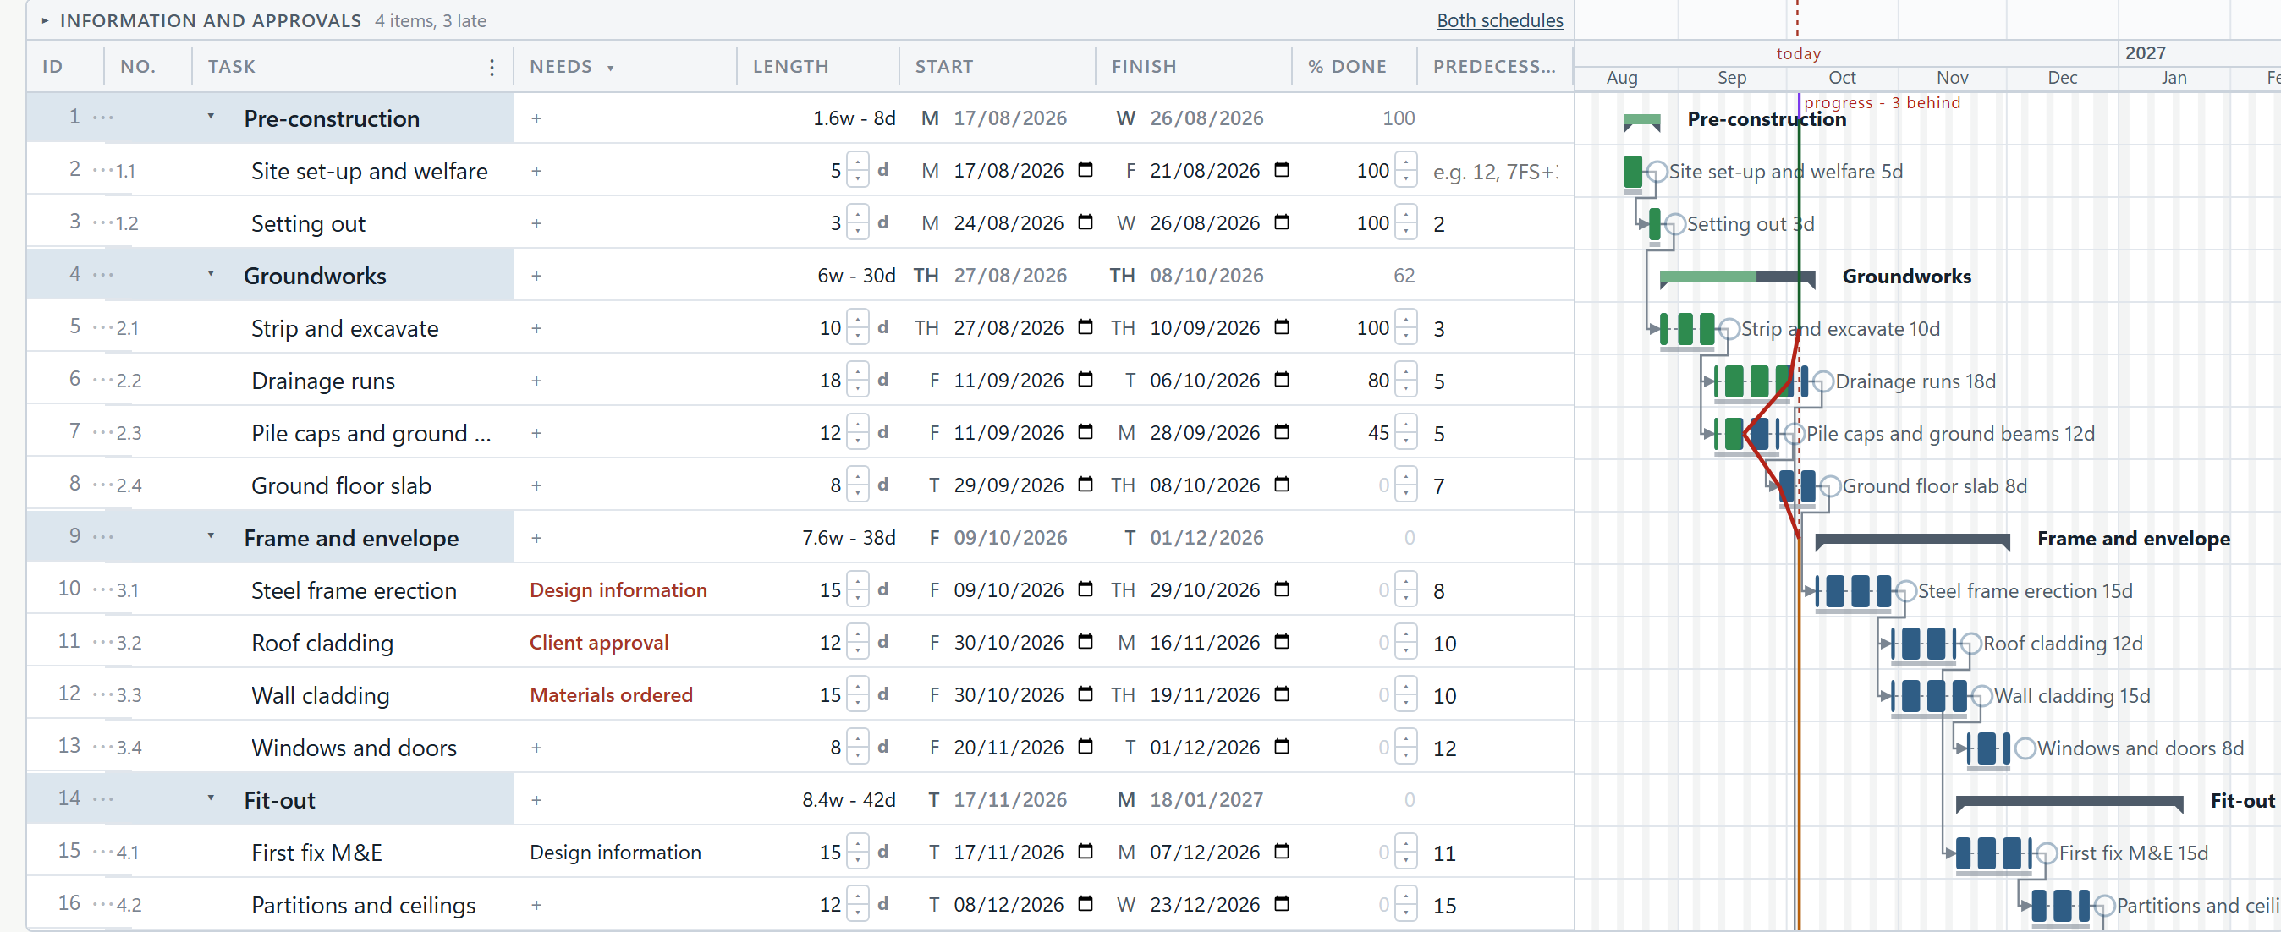The height and width of the screenshot is (932, 2281).
Task: Open Client approval need on Roof cladding
Action: point(598,642)
